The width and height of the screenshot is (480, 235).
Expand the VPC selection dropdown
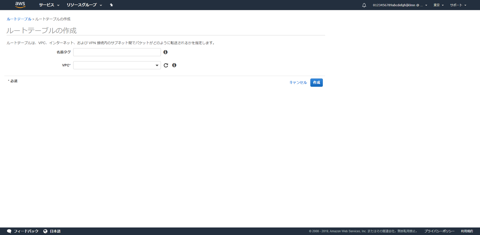click(x=156, y=65)
